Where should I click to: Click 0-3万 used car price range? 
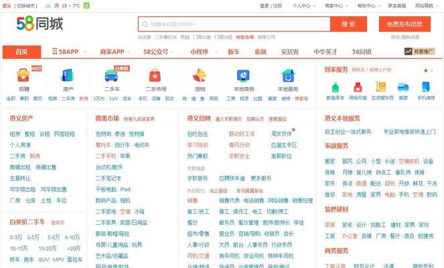[x=16, y=237]
